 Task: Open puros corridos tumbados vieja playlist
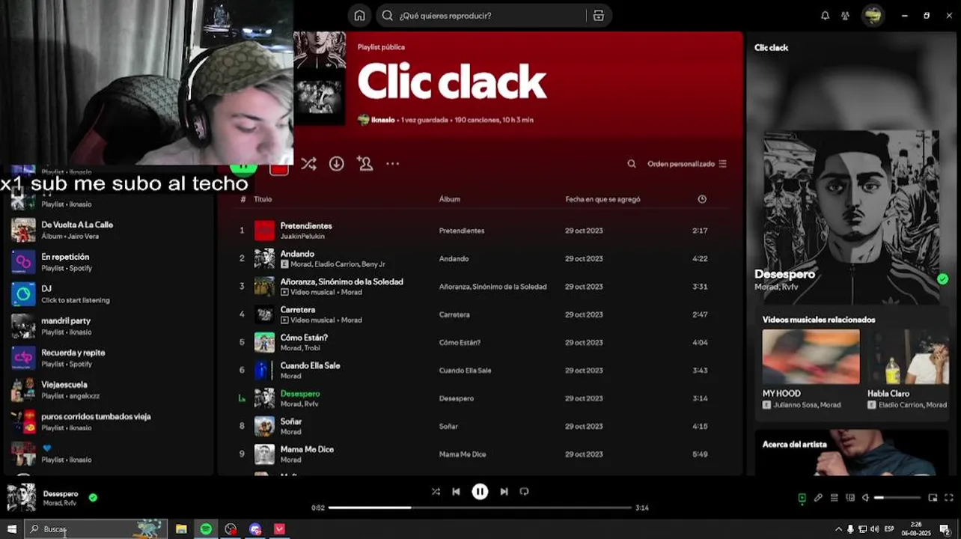pos(109,421)
